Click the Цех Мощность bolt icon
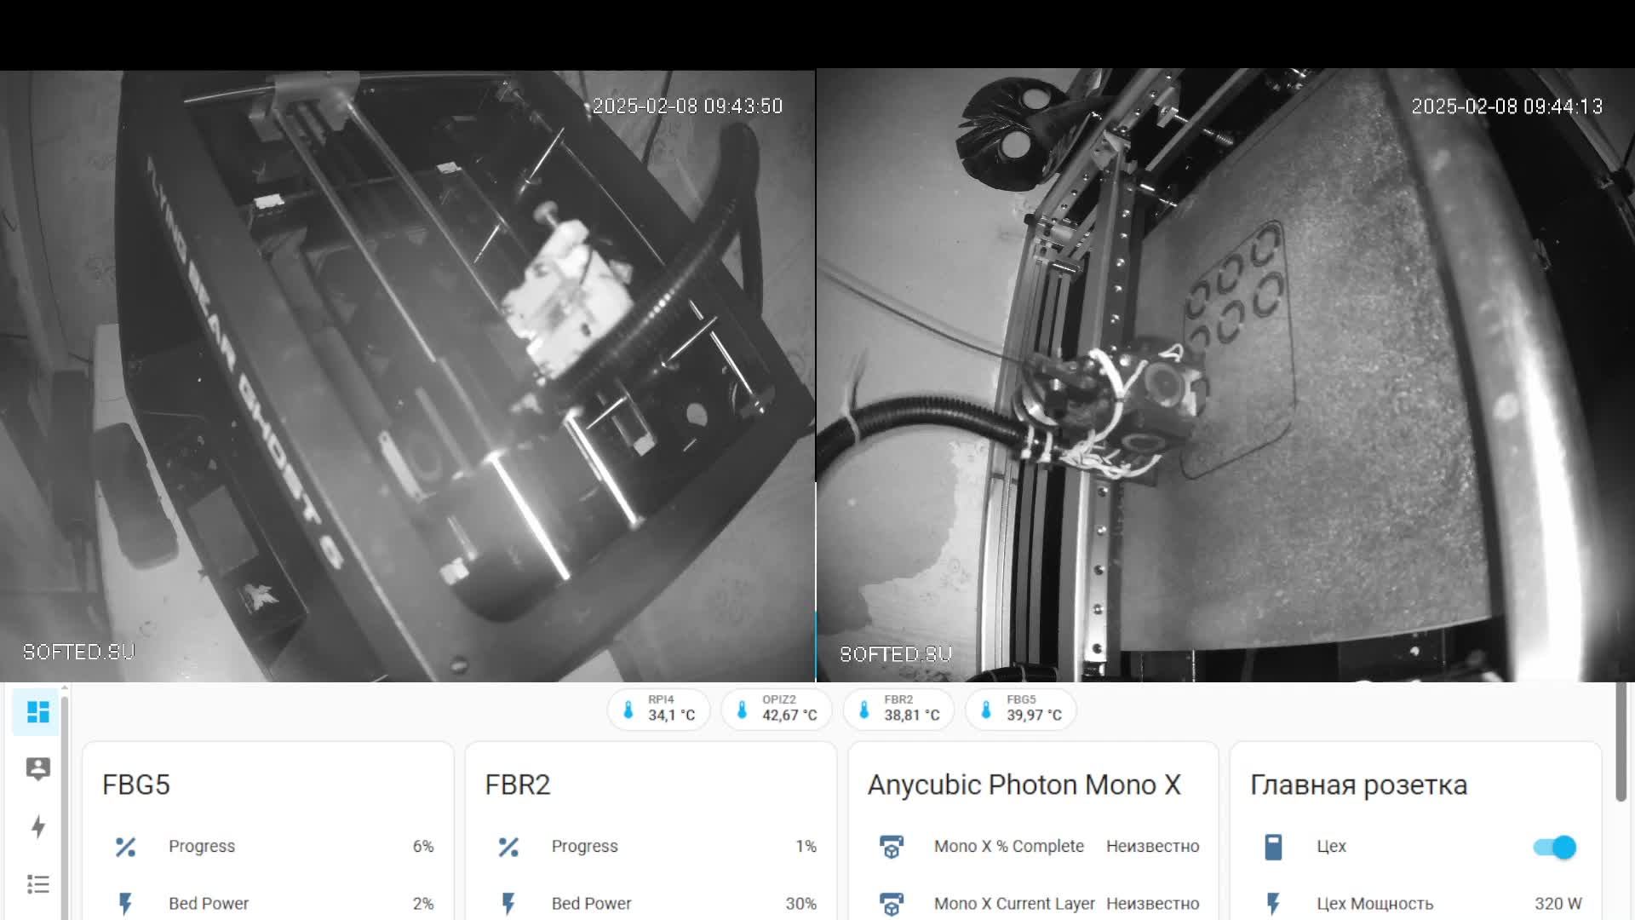The height and width of the screenshot is (920, 1635). point(1273,904)
